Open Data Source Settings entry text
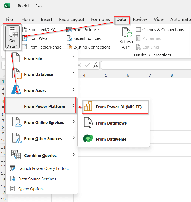191x202 pixels. coord(39,179)
